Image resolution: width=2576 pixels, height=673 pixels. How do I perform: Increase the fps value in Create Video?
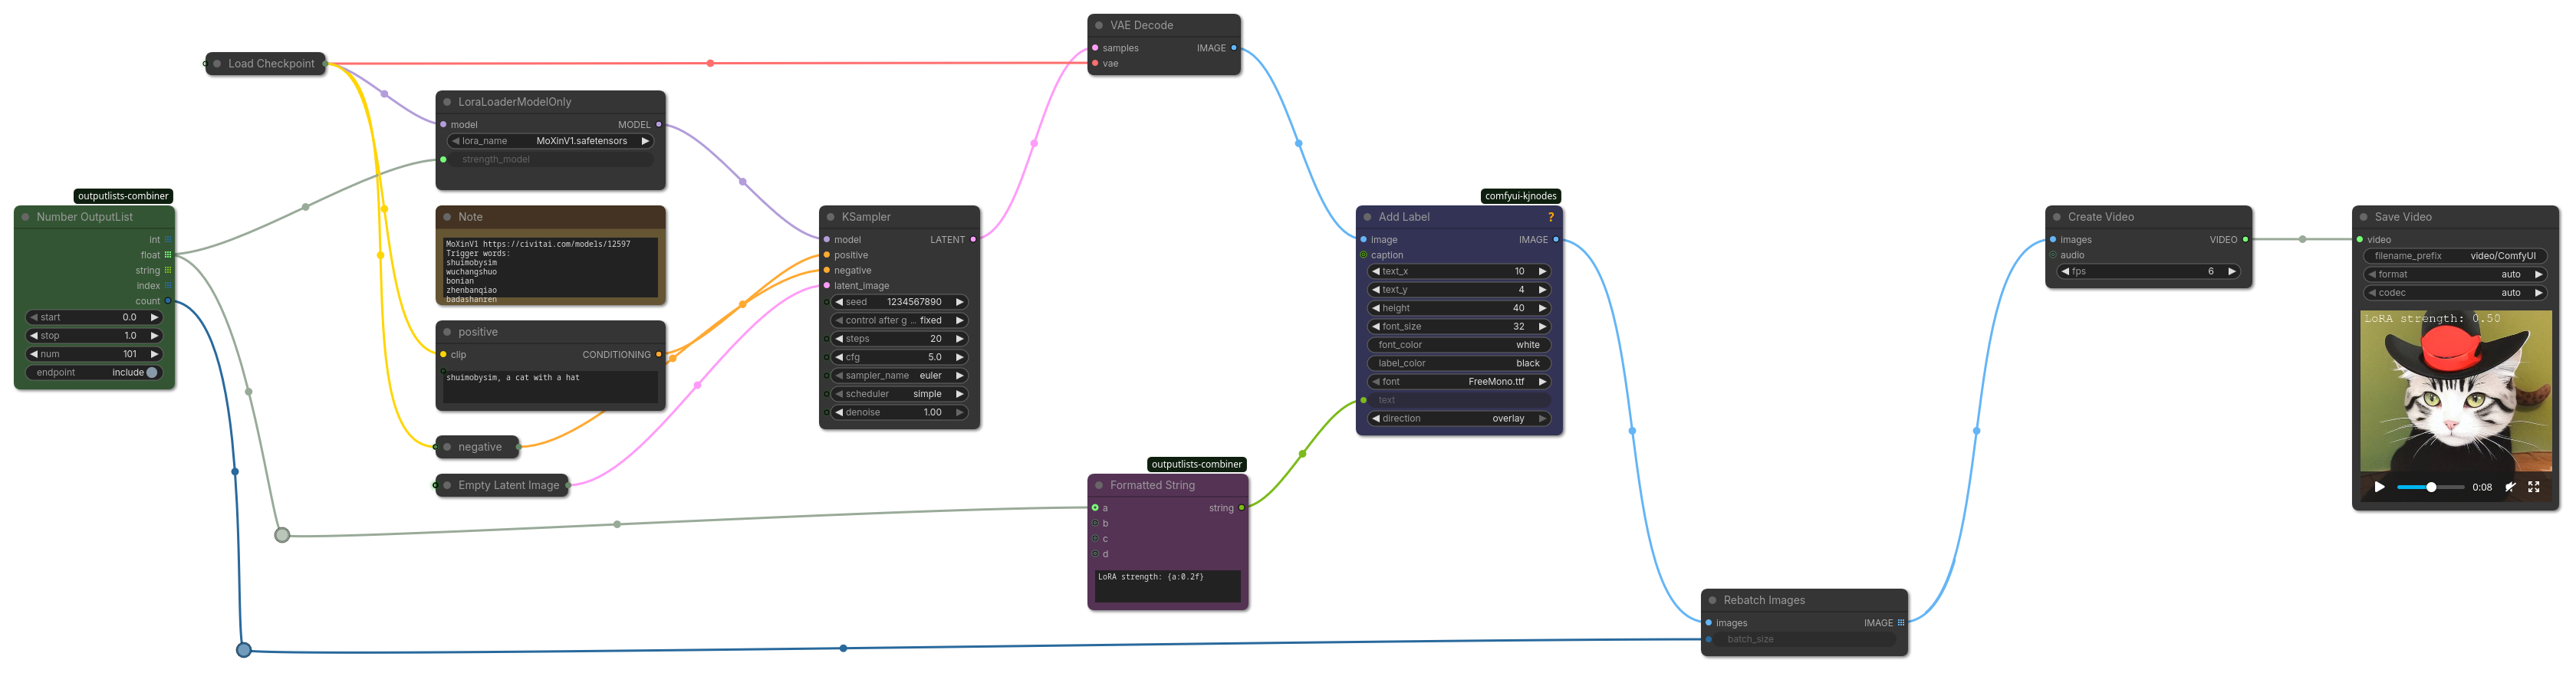tap(2231, 272)
